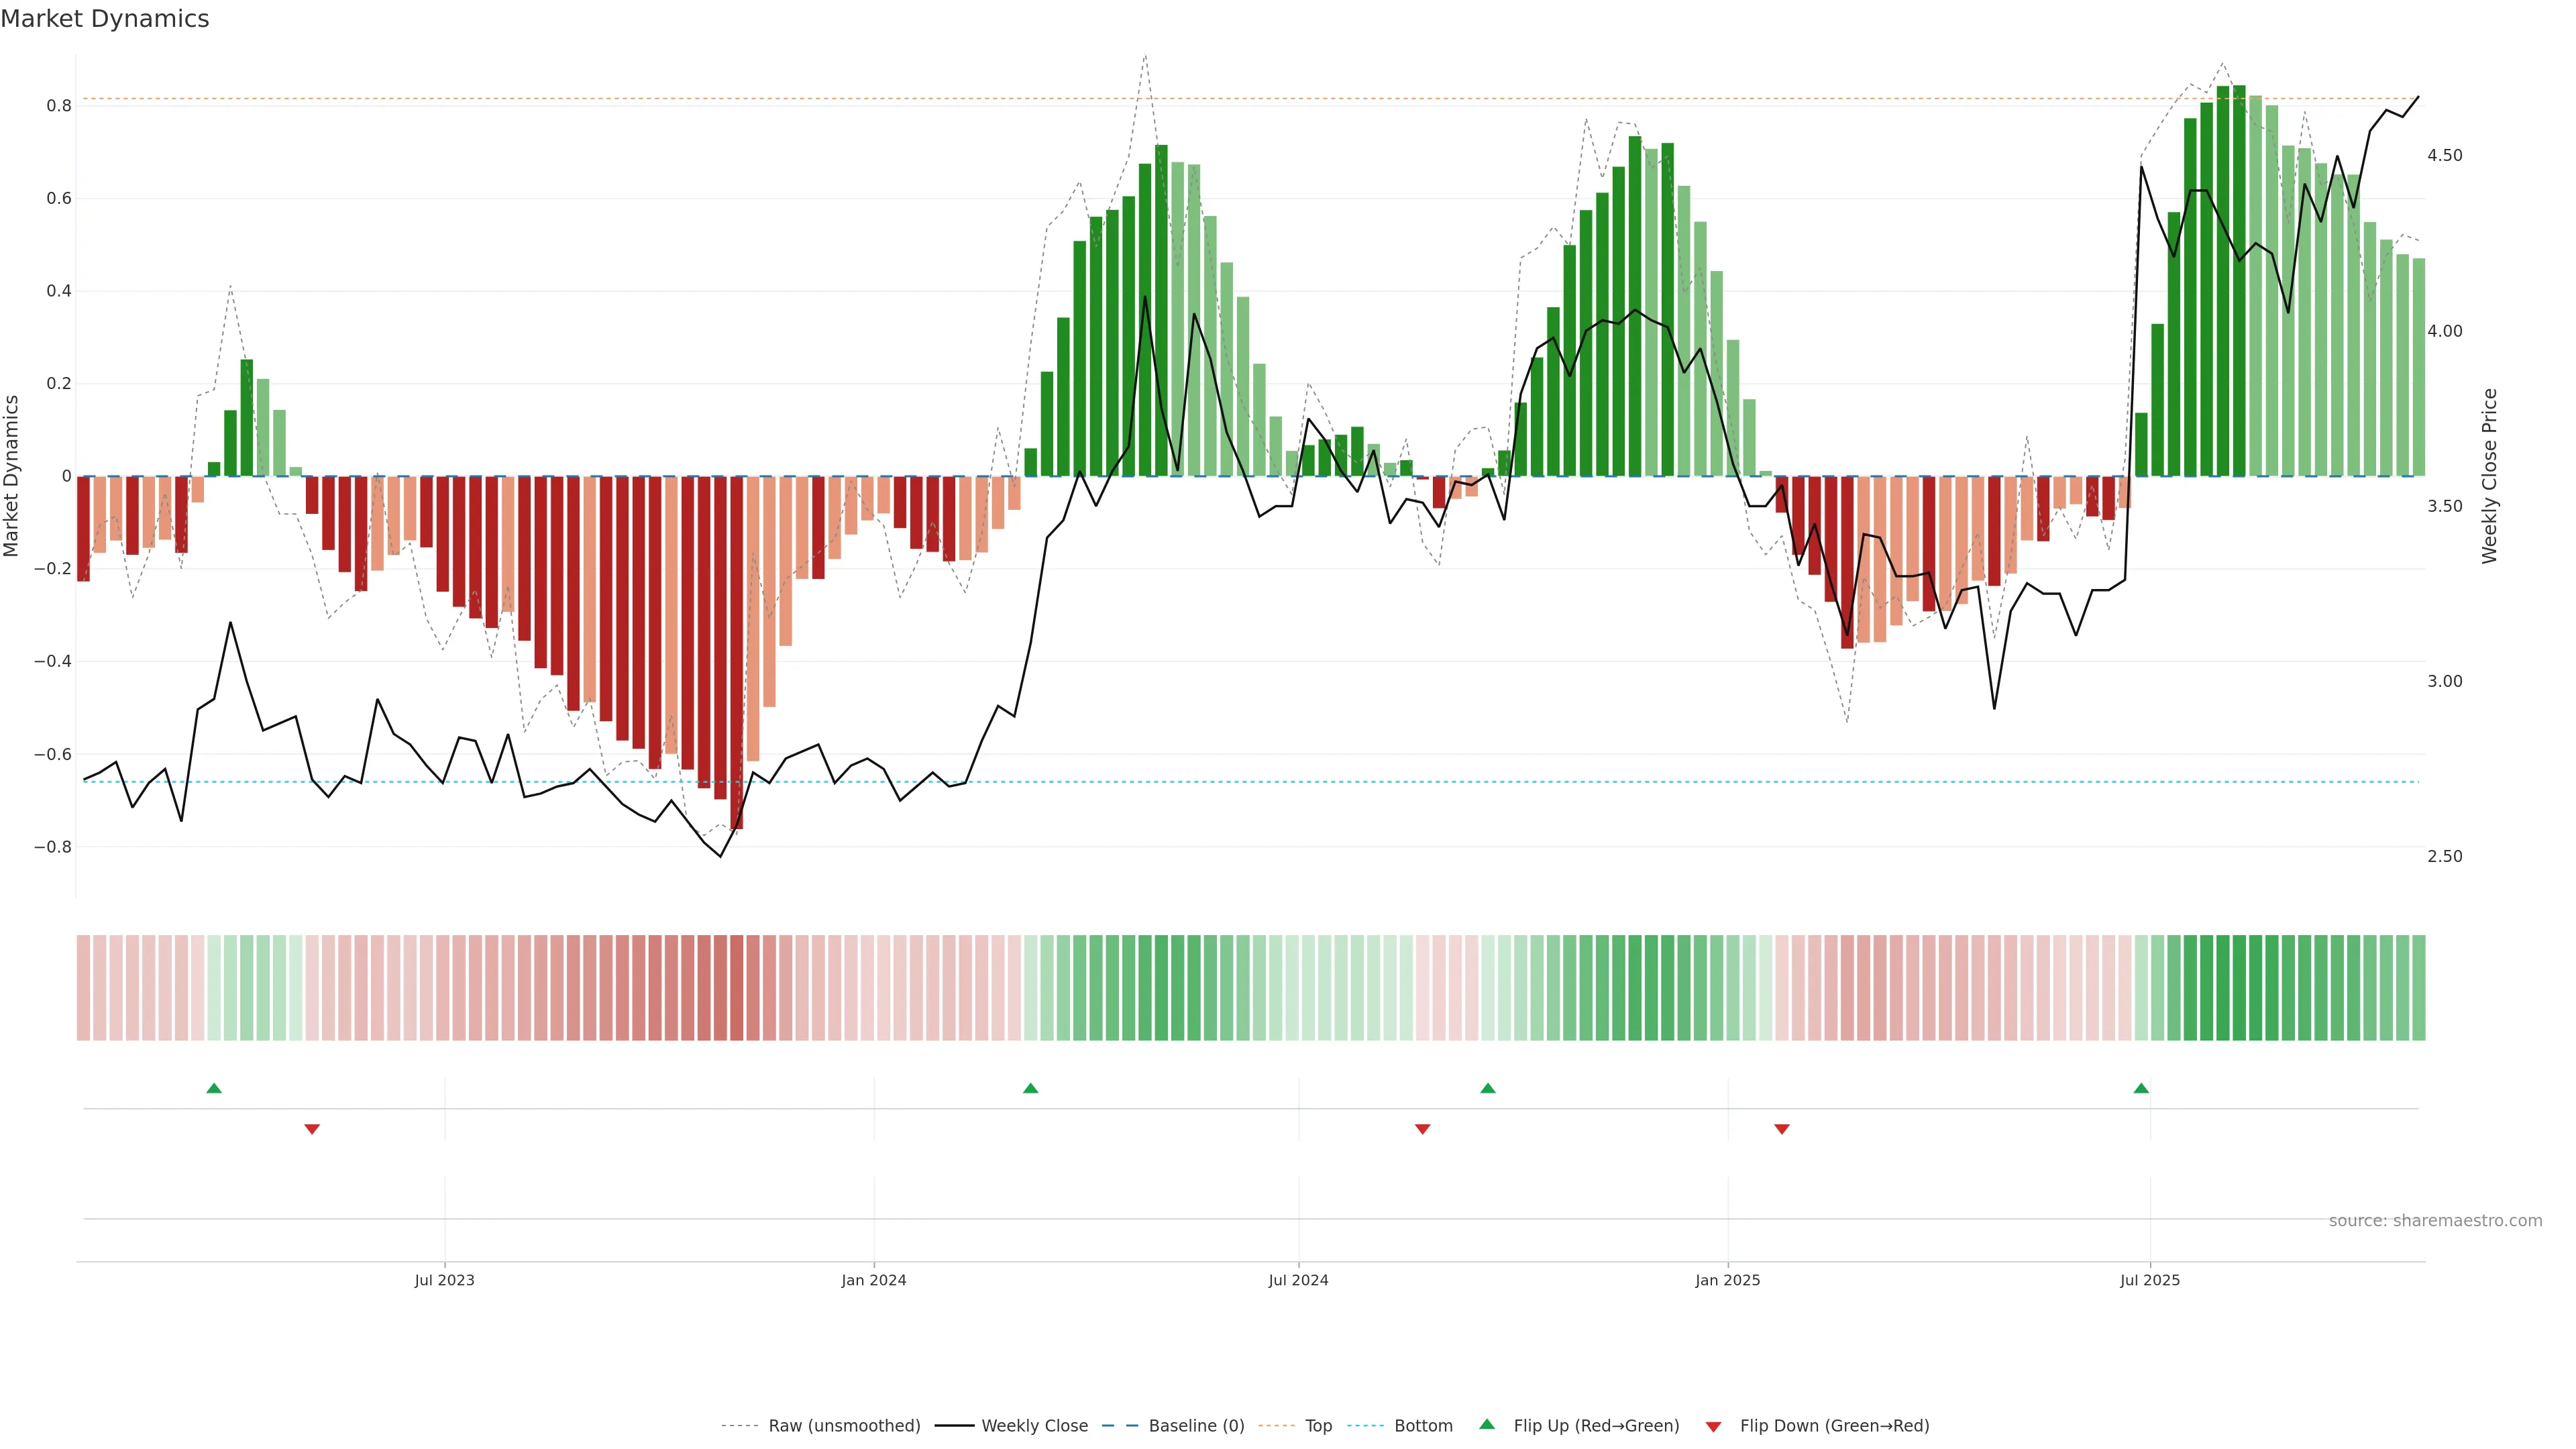Hide the Top line via legend

[x=1318, y=1426]
